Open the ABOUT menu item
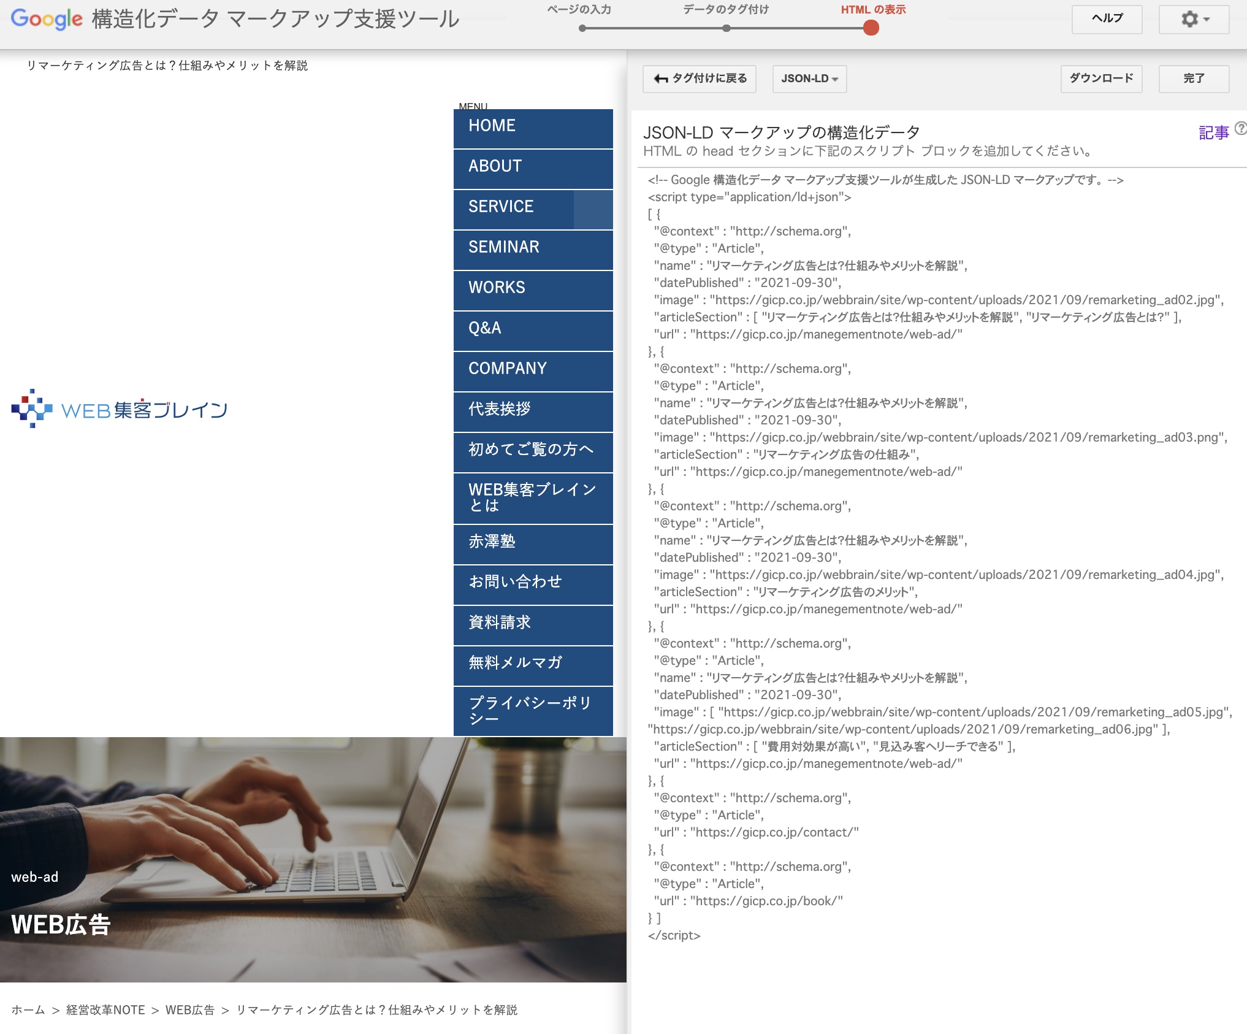 533,169
